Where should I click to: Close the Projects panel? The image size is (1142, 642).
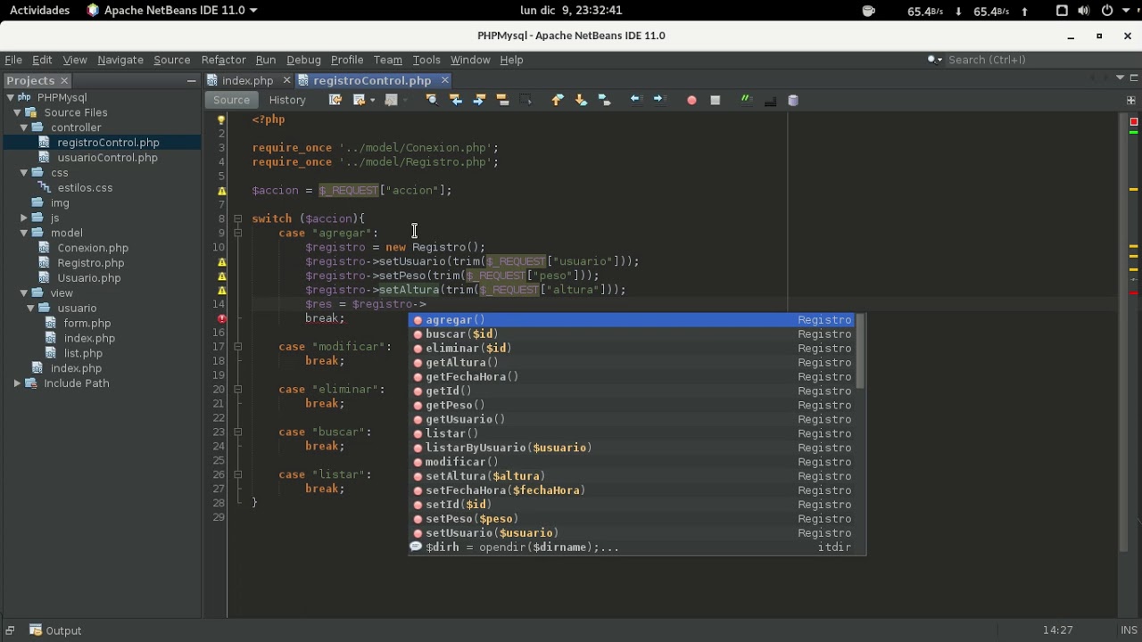(x=64, y=80)
